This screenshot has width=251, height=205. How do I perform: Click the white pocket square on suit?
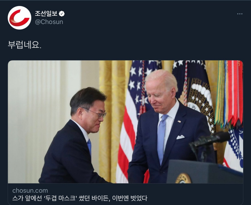pos(180,137)
